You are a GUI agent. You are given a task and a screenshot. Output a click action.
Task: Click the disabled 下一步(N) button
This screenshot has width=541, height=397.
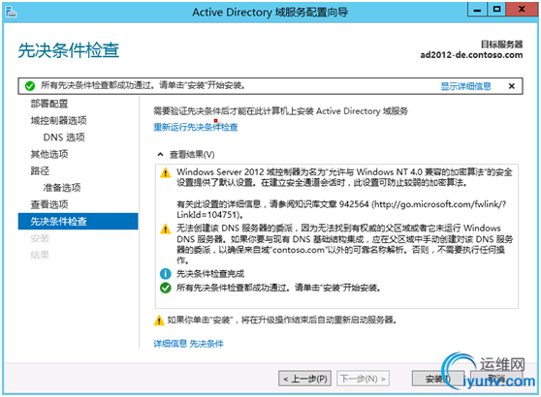pos(363,379)
